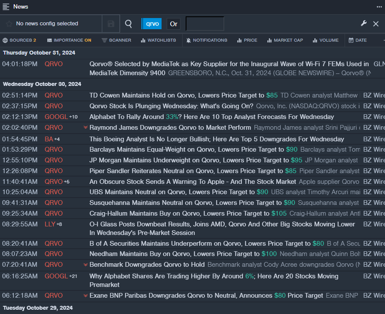
Task: Toggle the Or search operator
Action: click(174, 24)
